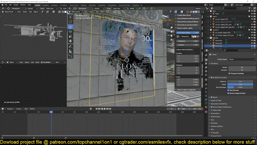Image resolution: width=257 pixels, height=145 pixels.
Task: Collapse the man 1 collection in outliner
Action: click(208, 16)
